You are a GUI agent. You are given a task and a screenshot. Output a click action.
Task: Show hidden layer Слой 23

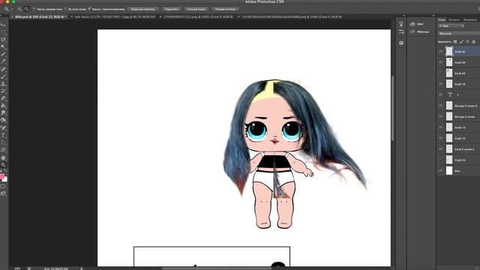click(440, 160)
